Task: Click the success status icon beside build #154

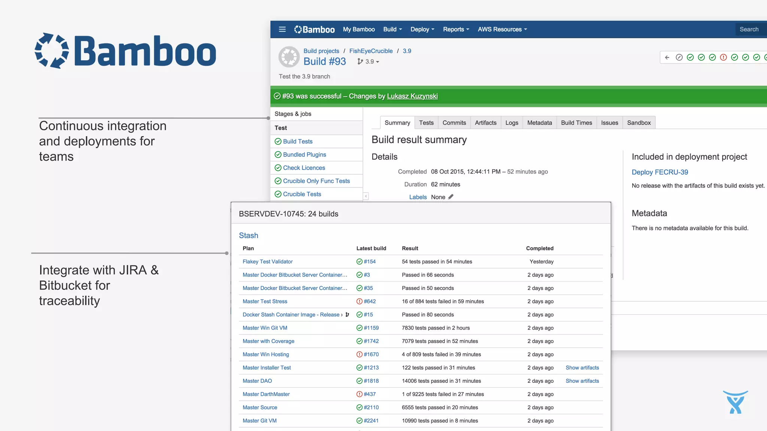Action: click(x=359, y=262)
